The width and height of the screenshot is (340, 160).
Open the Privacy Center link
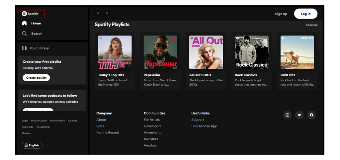[x=39, y=120]
